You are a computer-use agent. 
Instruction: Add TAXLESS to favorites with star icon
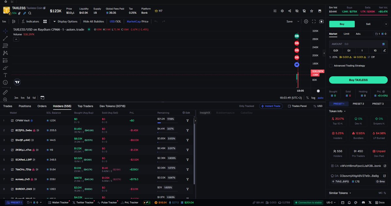[312, 11]
